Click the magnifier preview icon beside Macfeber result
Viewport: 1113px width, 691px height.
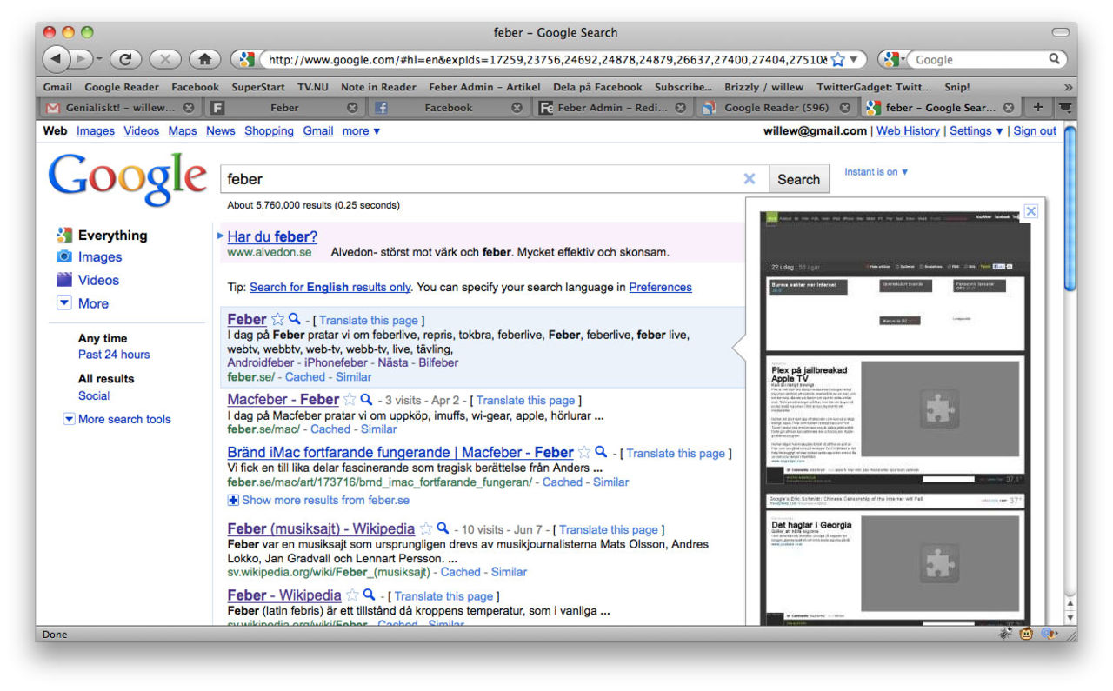367,400
